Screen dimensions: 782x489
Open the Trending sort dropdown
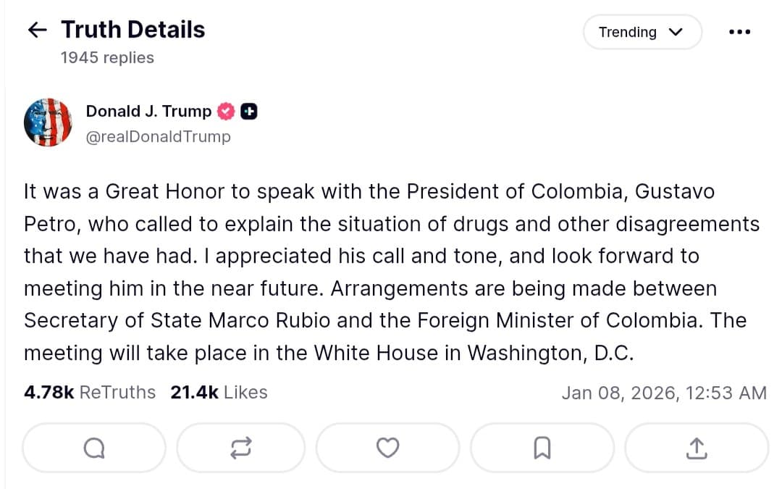[x=642, y=32]
